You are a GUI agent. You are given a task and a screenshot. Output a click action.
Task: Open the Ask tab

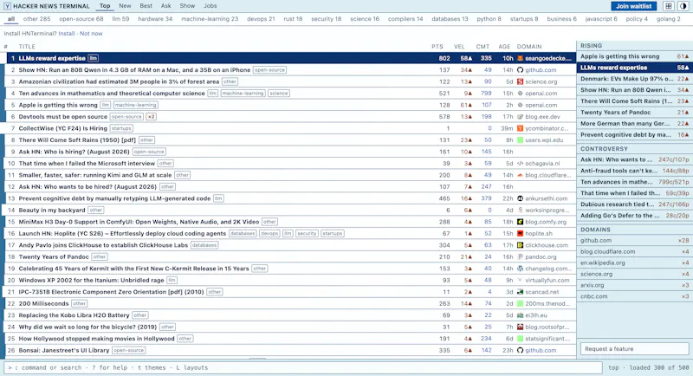[x=166, y=6]
